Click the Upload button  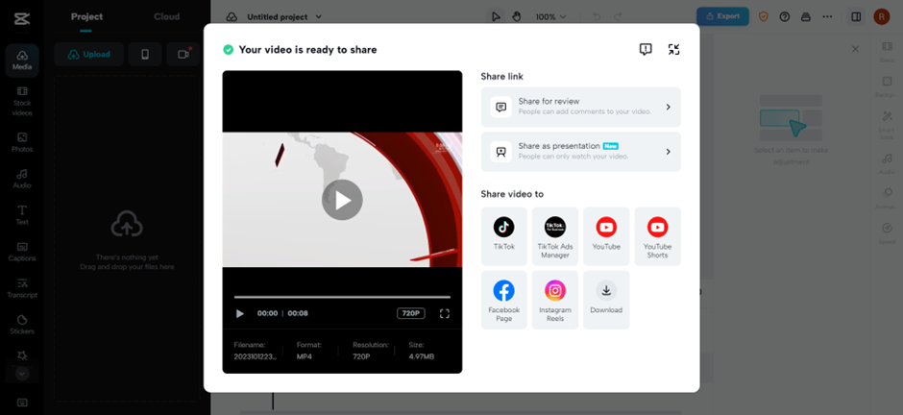[x=88, y=54]
